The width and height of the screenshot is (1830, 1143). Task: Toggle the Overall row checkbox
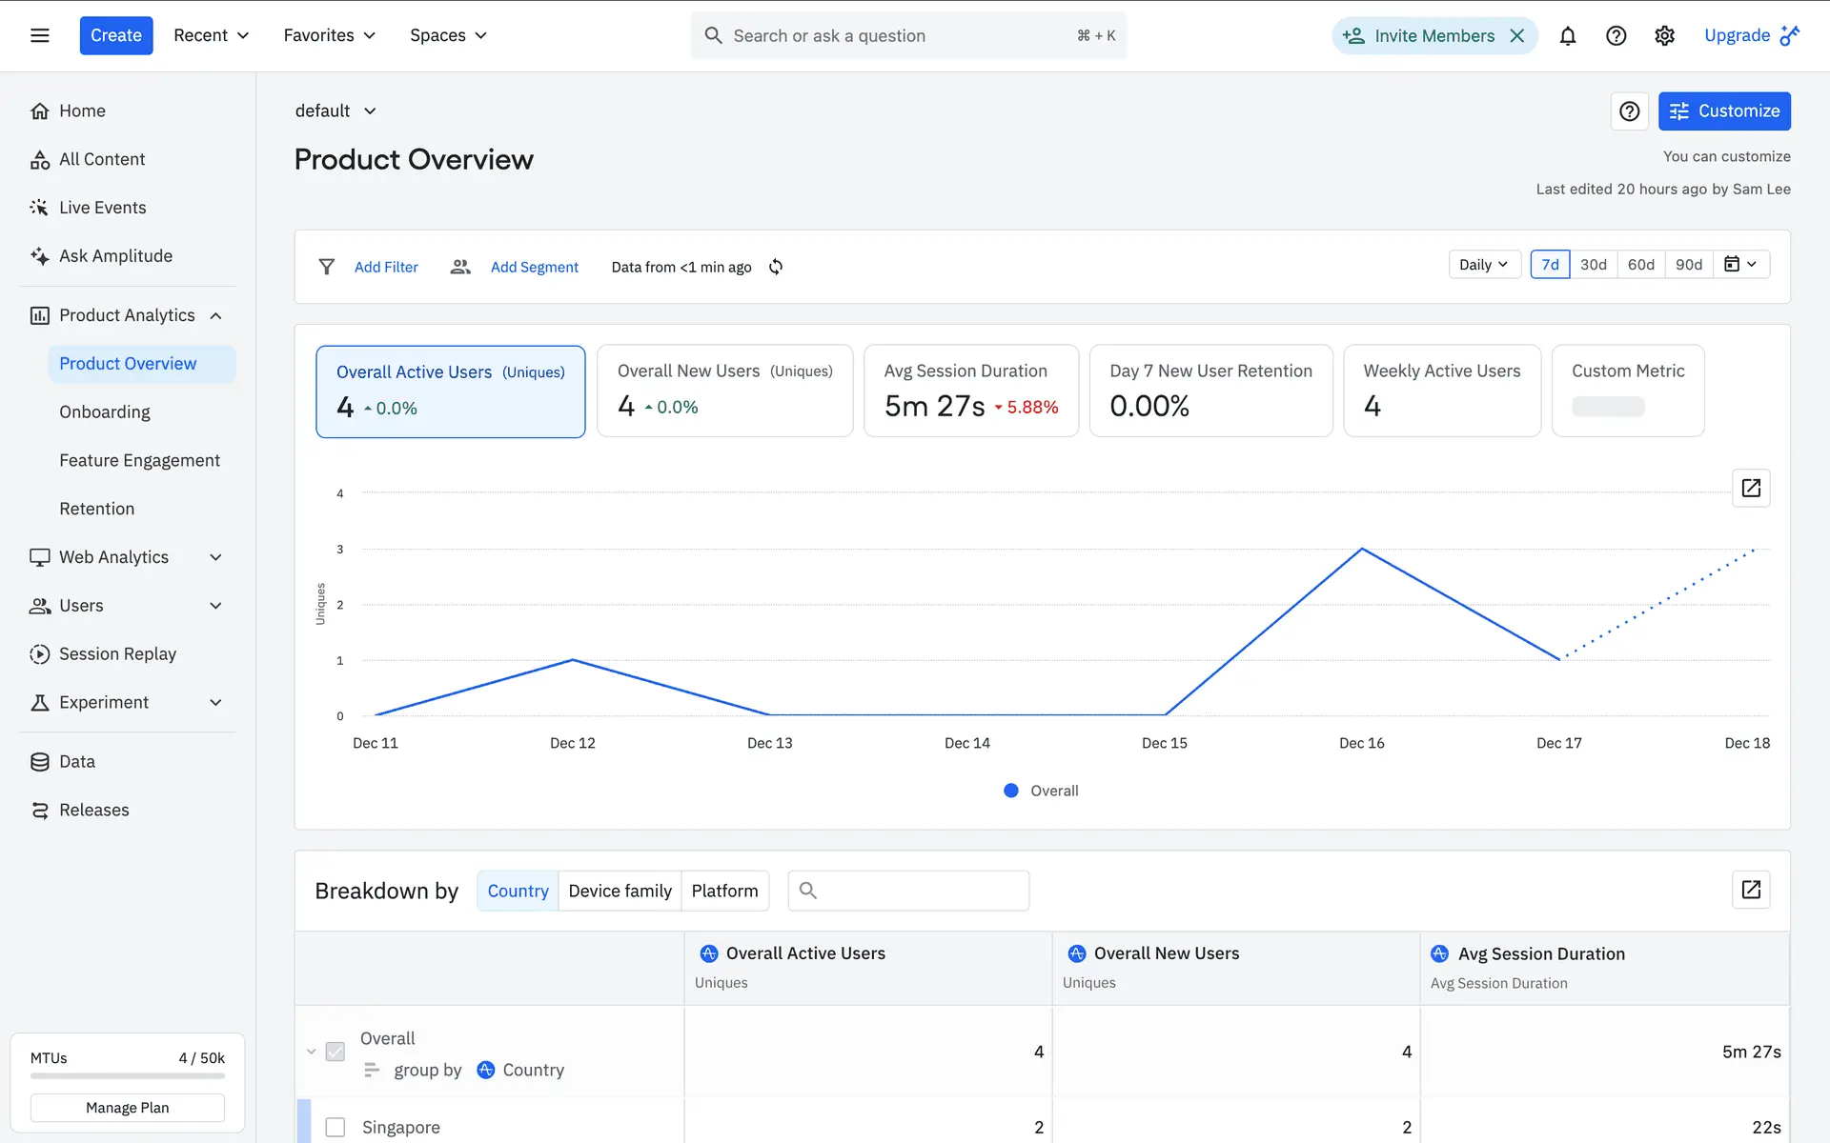click(335, 1052)
